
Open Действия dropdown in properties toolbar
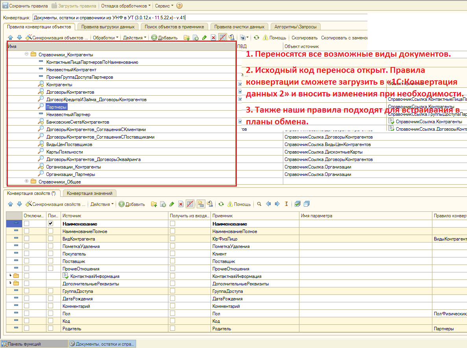tap(102, 204)
